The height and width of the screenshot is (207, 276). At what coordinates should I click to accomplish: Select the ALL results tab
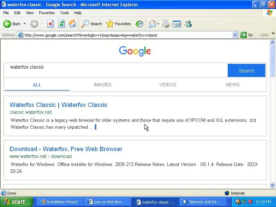tap(37, 85)
